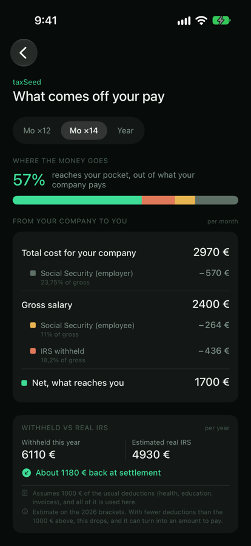Viewport: 251px width, 546px height.
Task: Tap the cellular signal bars icon
Action: 184,21
